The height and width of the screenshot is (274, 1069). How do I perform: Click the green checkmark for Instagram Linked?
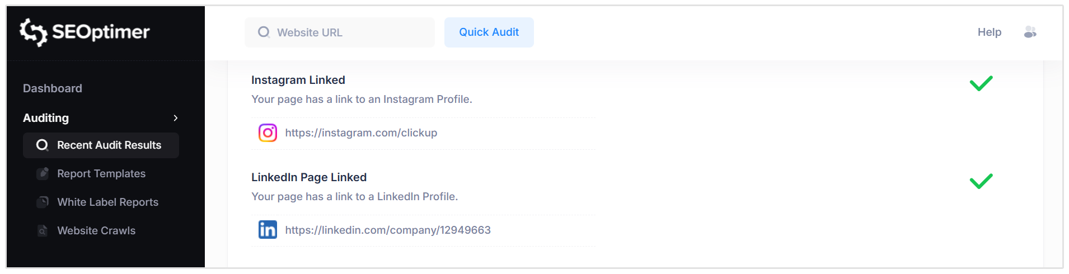981,83
